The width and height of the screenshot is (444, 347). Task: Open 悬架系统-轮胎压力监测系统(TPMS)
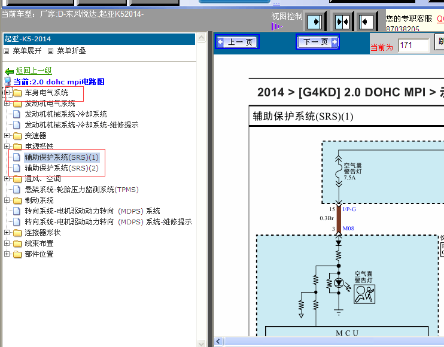click(81, 189)
